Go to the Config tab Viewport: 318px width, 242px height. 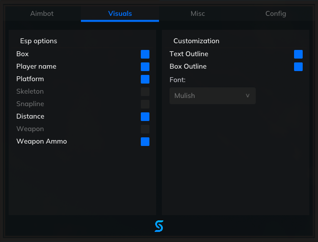(276, 13)
